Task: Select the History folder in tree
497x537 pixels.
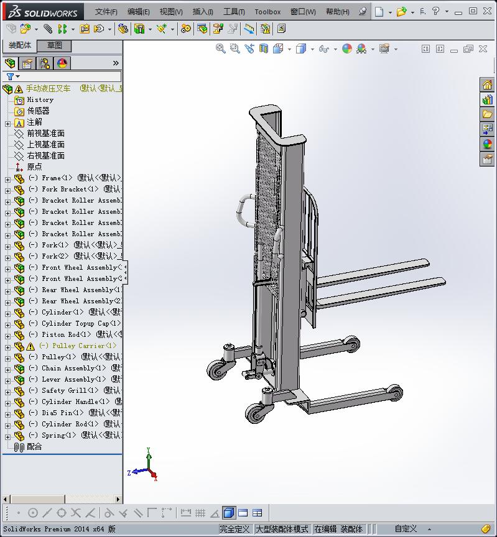Action: pos(40,99)
